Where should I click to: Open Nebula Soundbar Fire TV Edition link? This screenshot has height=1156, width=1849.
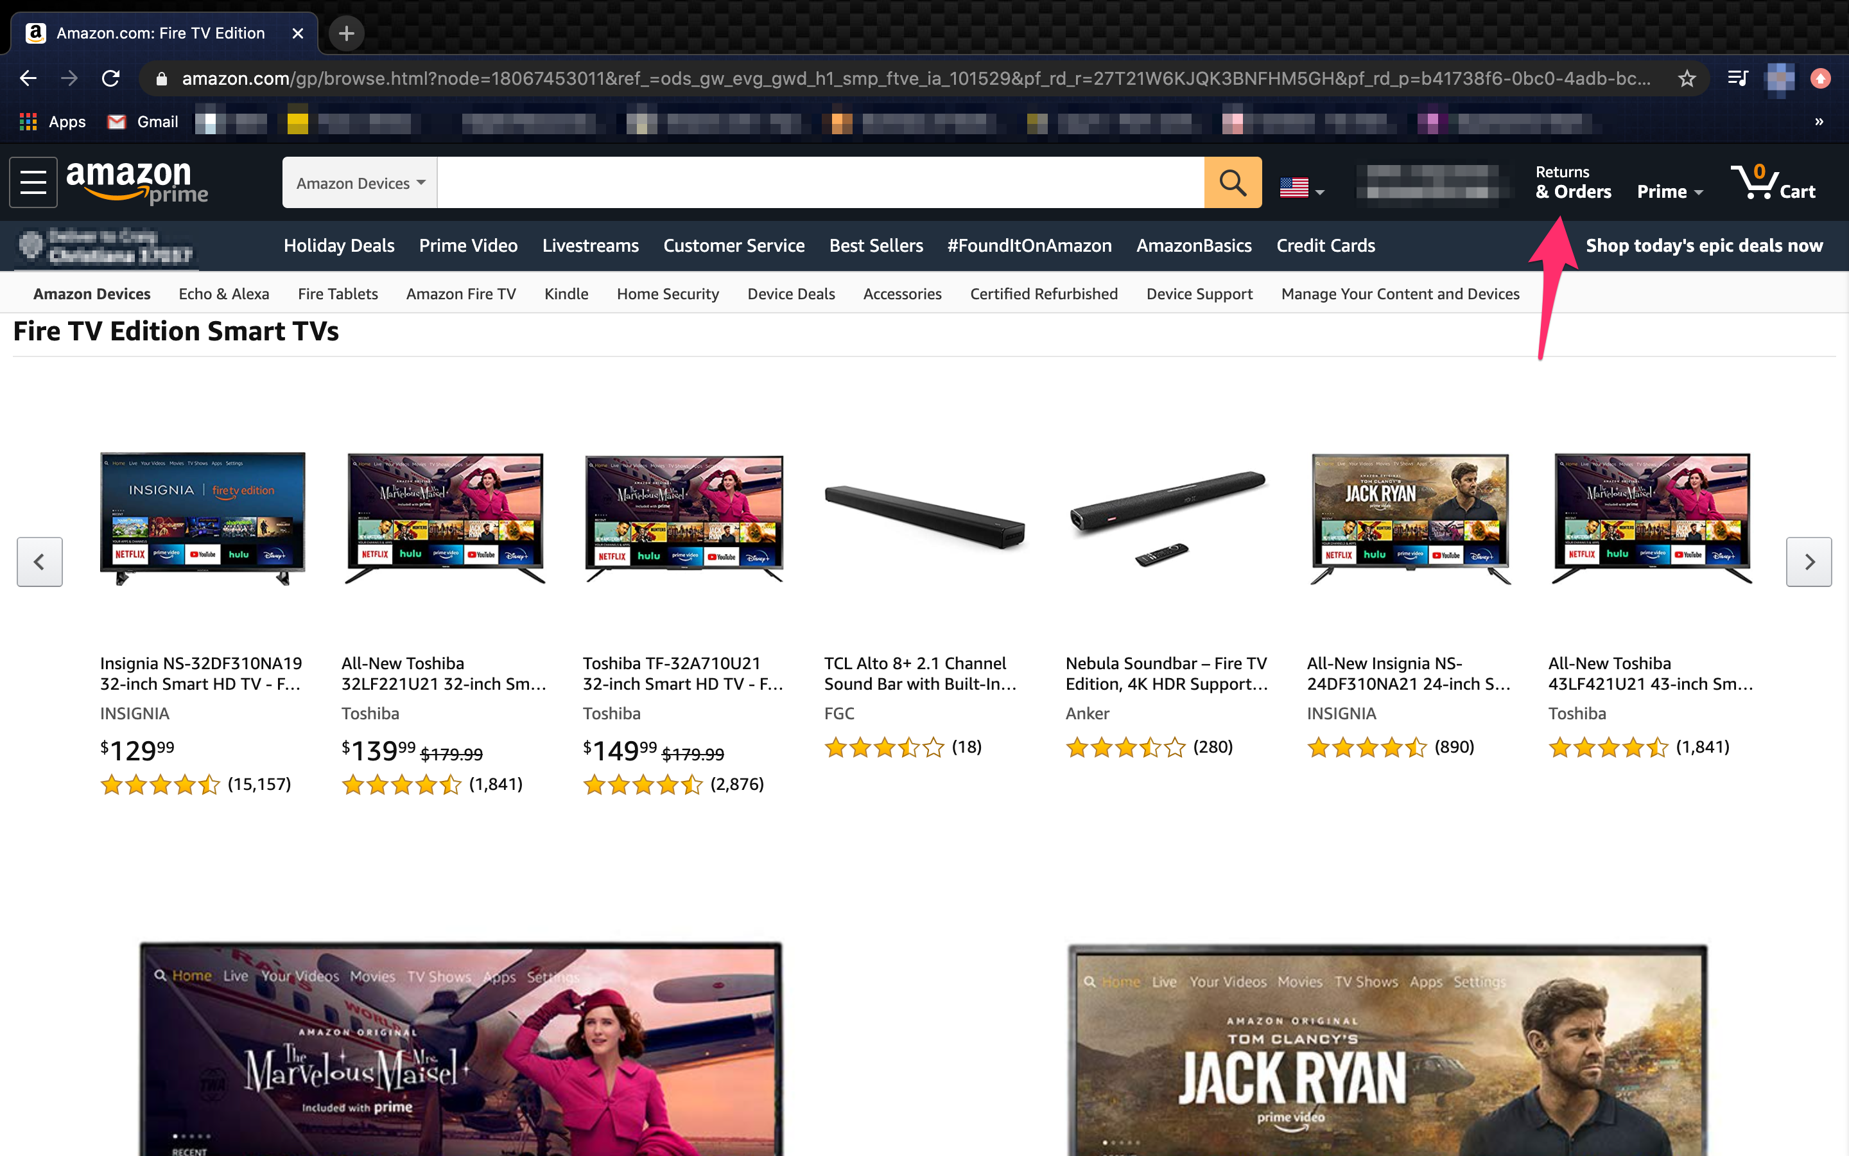point(1167,674)
